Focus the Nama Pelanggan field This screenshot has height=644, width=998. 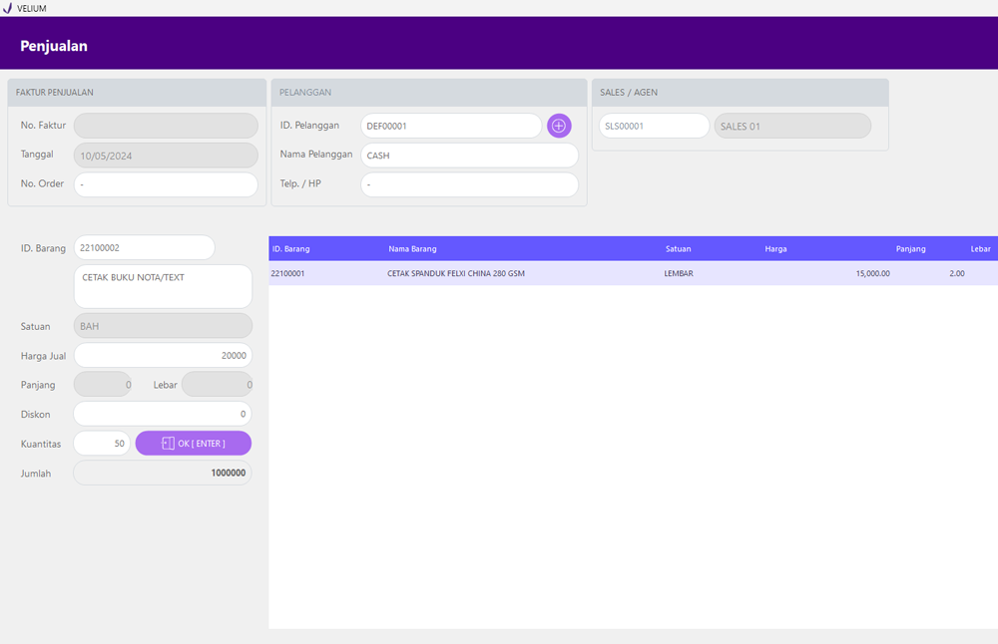click(x=469, y=156)
